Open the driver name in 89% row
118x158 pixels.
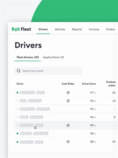[x=32, y=125]
